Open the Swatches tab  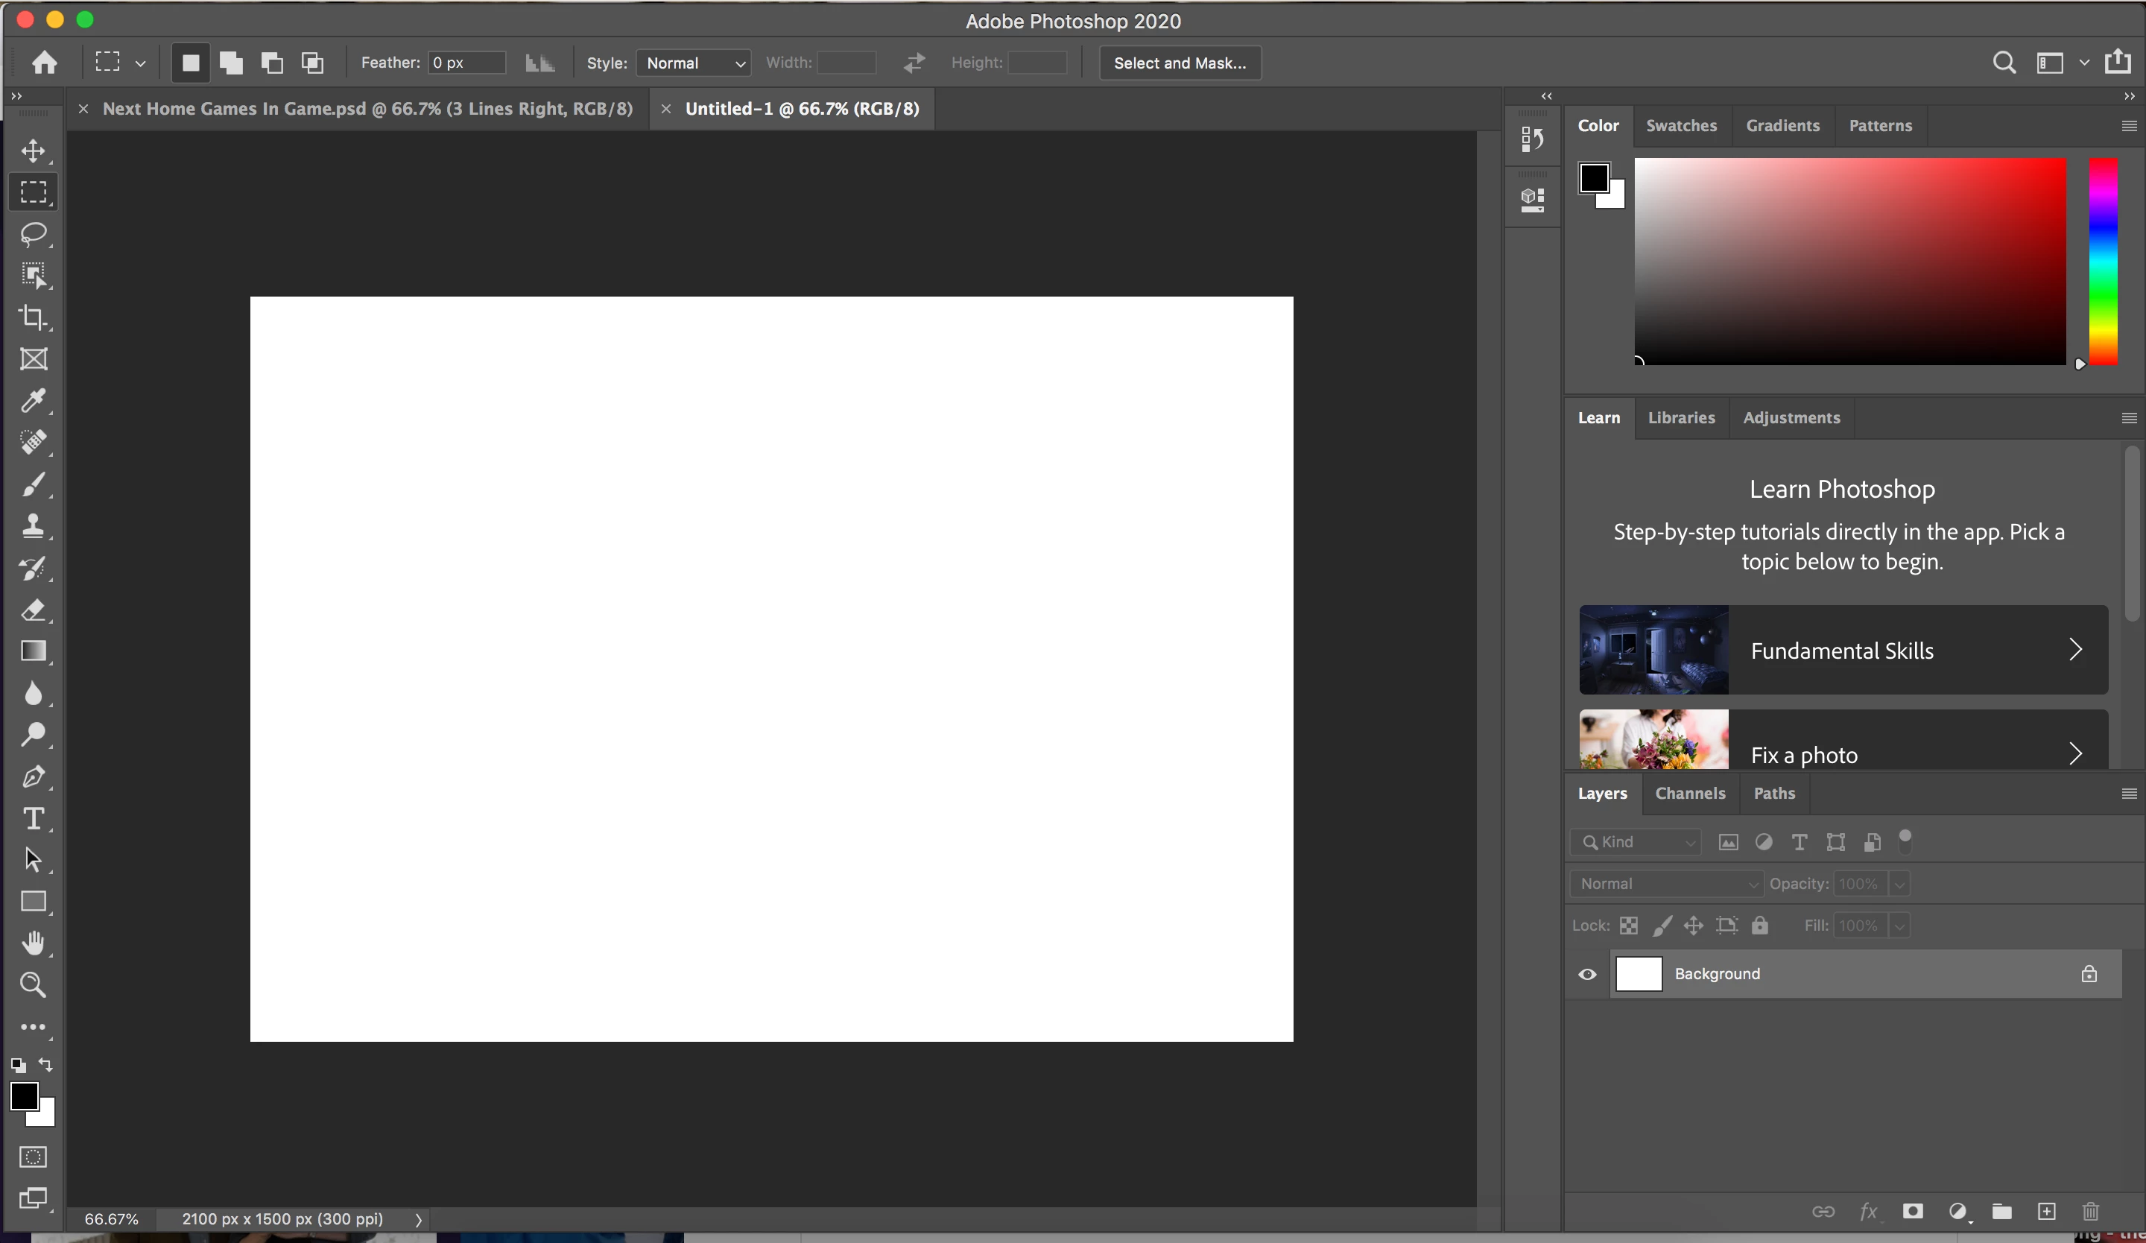[1681, 126]
